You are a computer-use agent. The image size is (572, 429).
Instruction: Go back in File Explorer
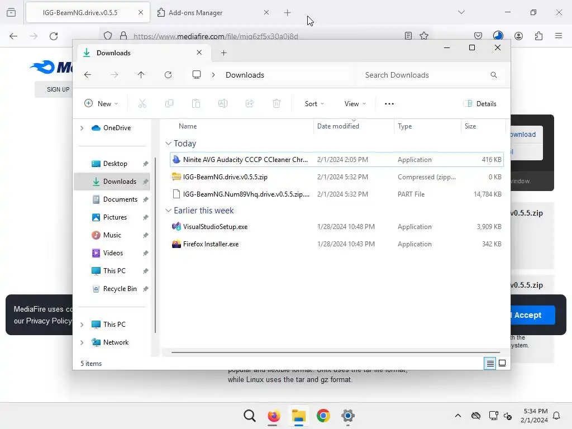tap(88, 75)
